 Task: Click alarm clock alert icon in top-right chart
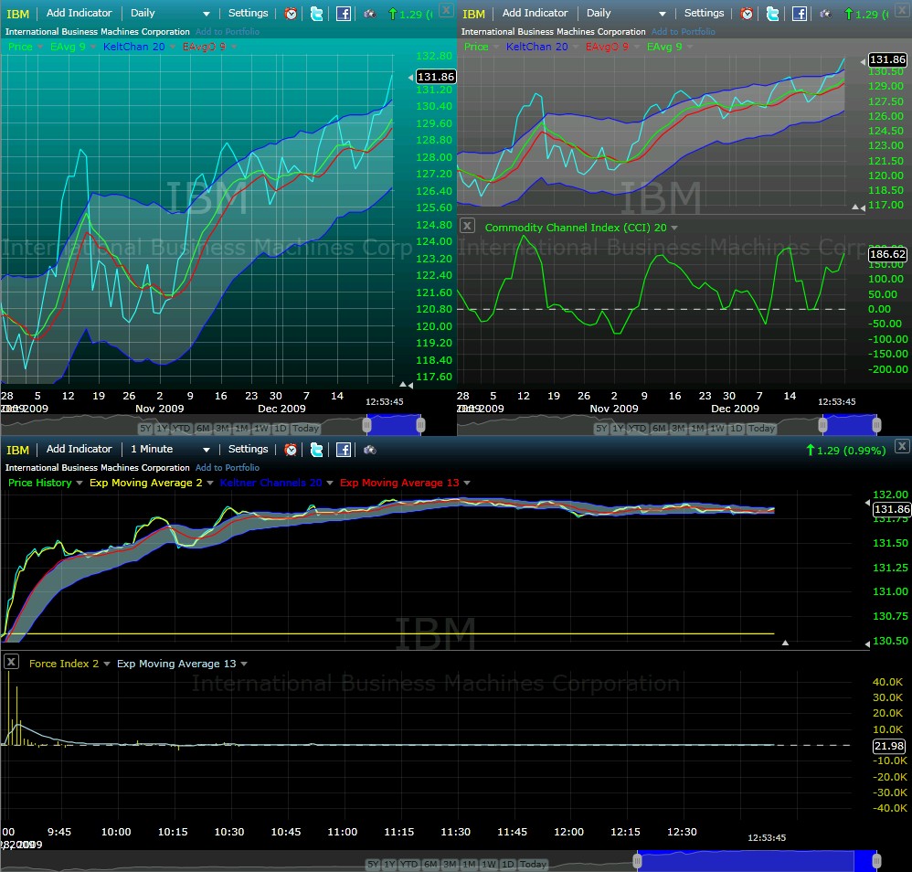tap(747, 14)
